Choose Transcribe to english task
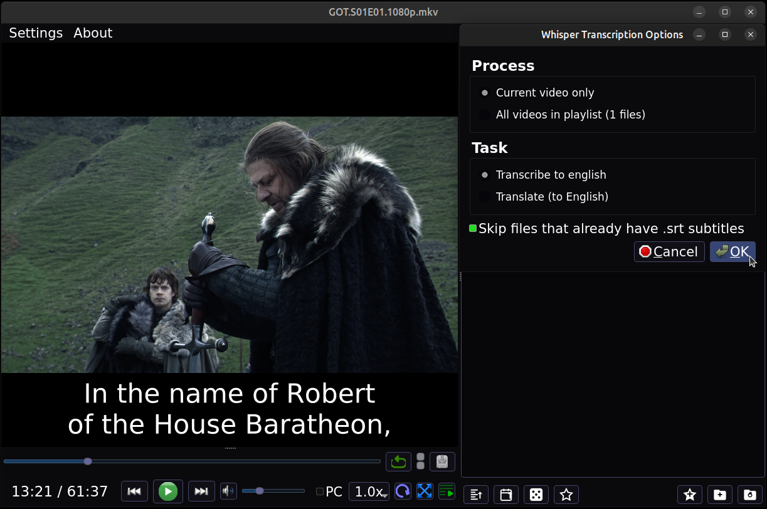The image size is (767, 509). [x=544, y=175]
